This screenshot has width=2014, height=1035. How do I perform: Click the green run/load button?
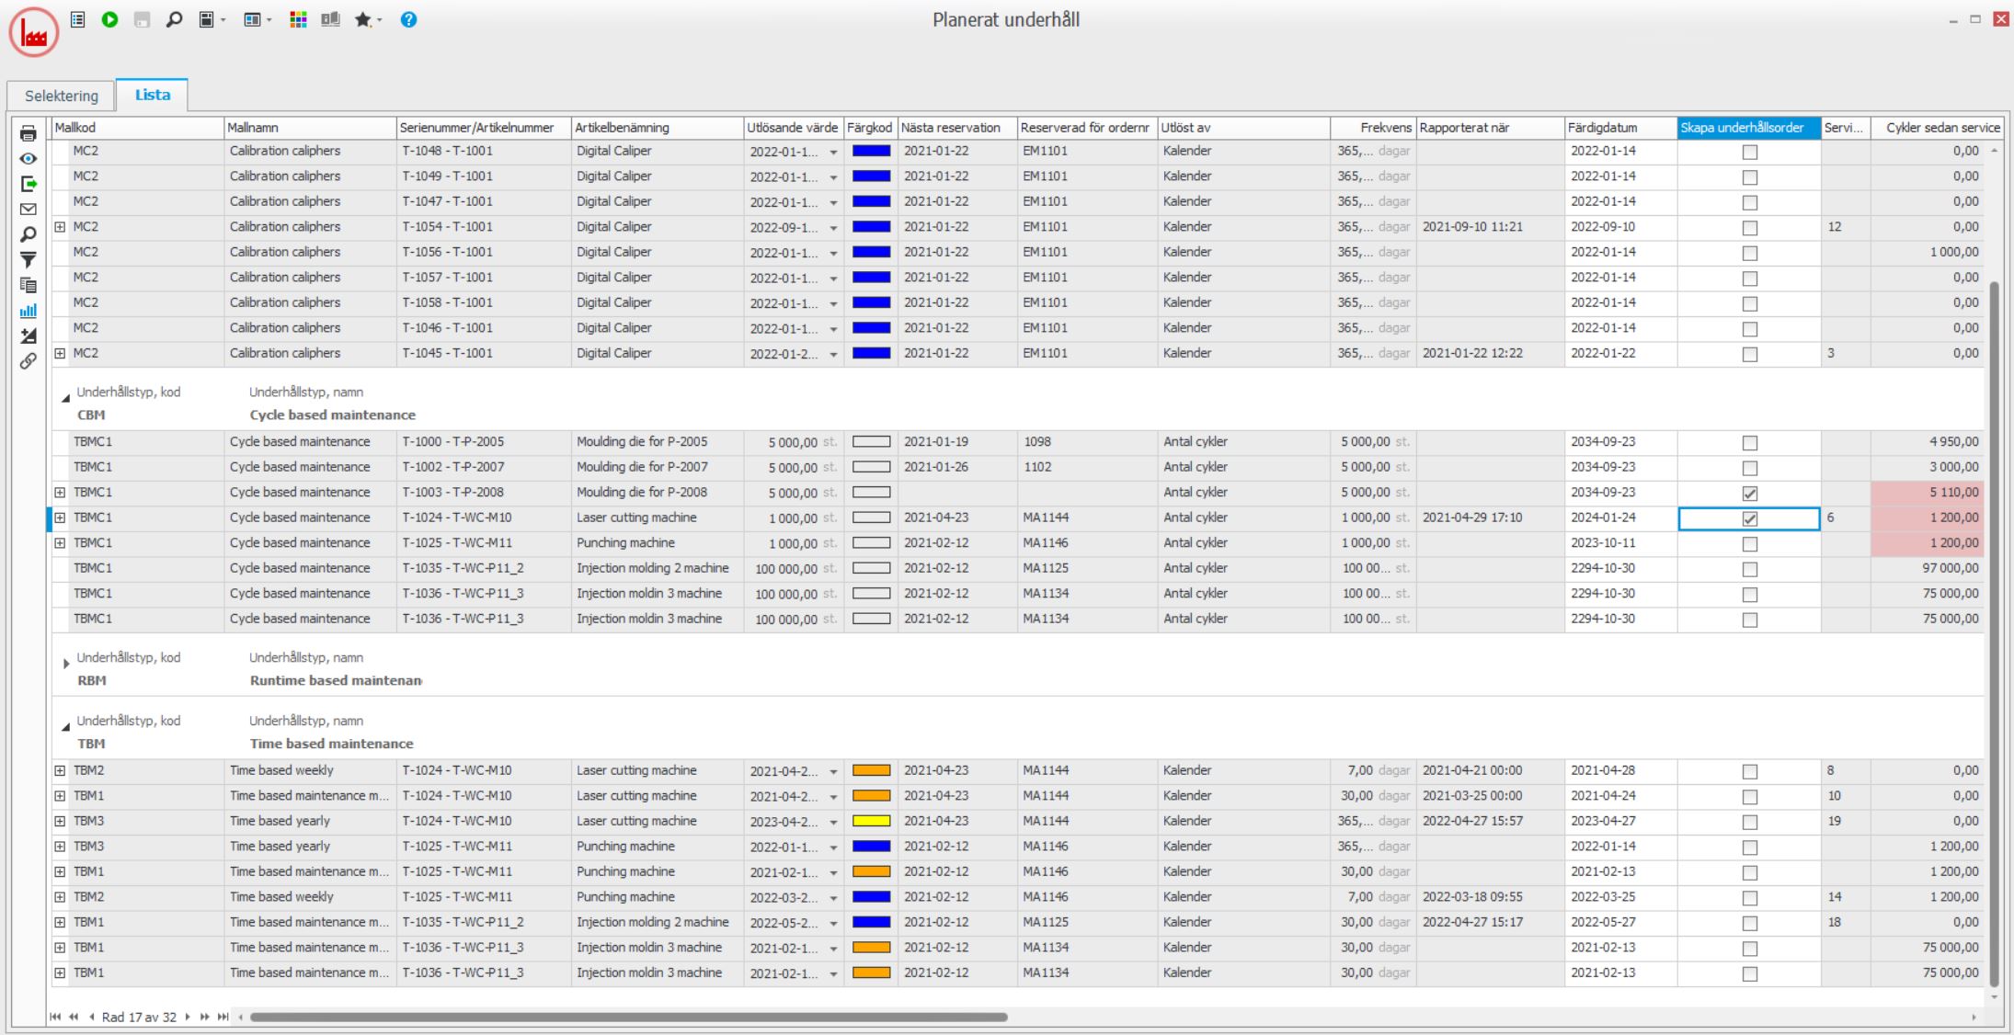(x=109, y=19)
